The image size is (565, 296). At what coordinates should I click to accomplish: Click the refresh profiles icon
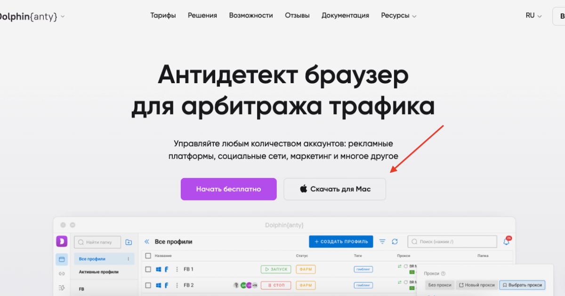click(395, 241)
